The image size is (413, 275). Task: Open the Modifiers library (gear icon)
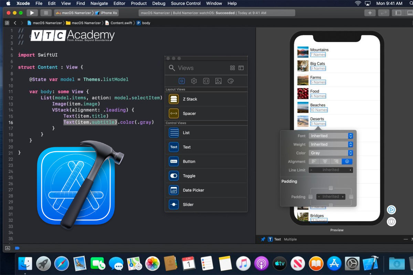point(194,81)
